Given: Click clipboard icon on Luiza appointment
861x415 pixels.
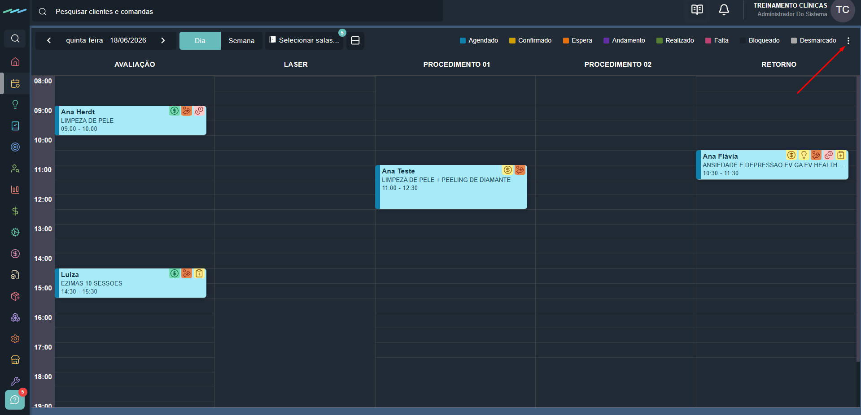Looking at the screenshot, I should pos(199,273).
